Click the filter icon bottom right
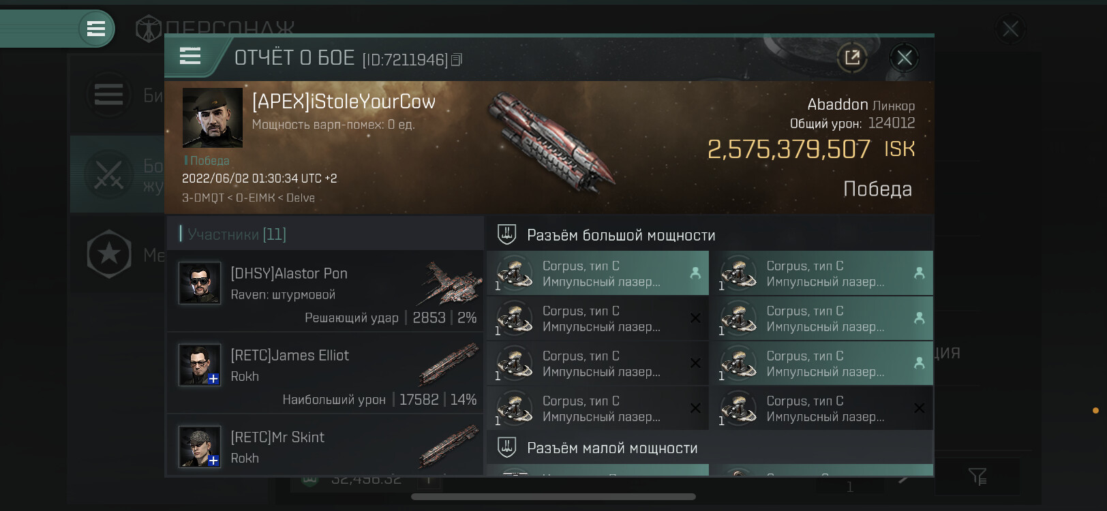The image size is (1107, 511). click(x=977, y=476)
